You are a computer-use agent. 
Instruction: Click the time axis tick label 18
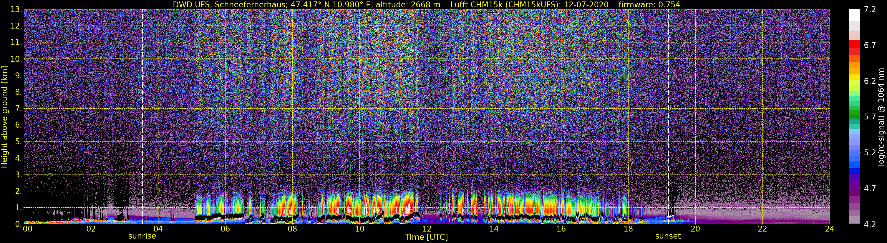pyautogui.click(x=628, y=229)
